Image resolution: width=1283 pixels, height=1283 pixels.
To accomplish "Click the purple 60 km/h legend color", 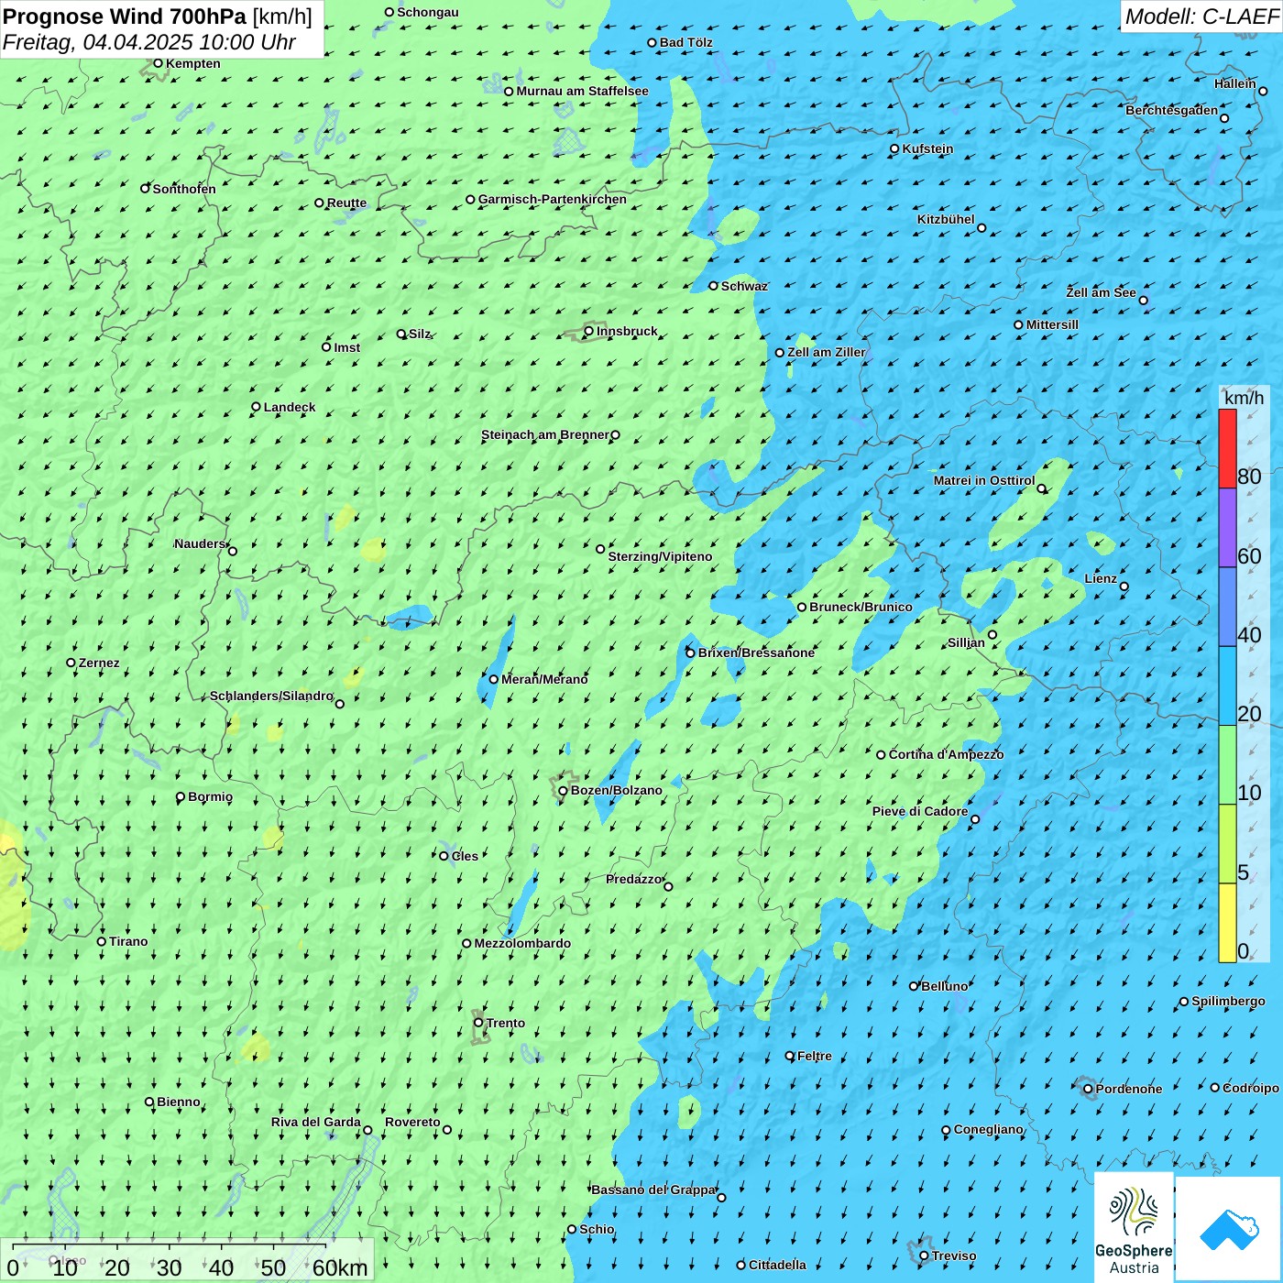I will pyautogui.click(x=1227, y=528).
